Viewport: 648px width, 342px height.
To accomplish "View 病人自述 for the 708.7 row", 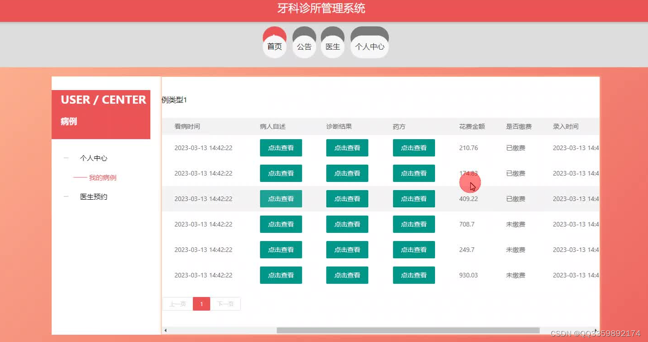I will pos(281,224).
